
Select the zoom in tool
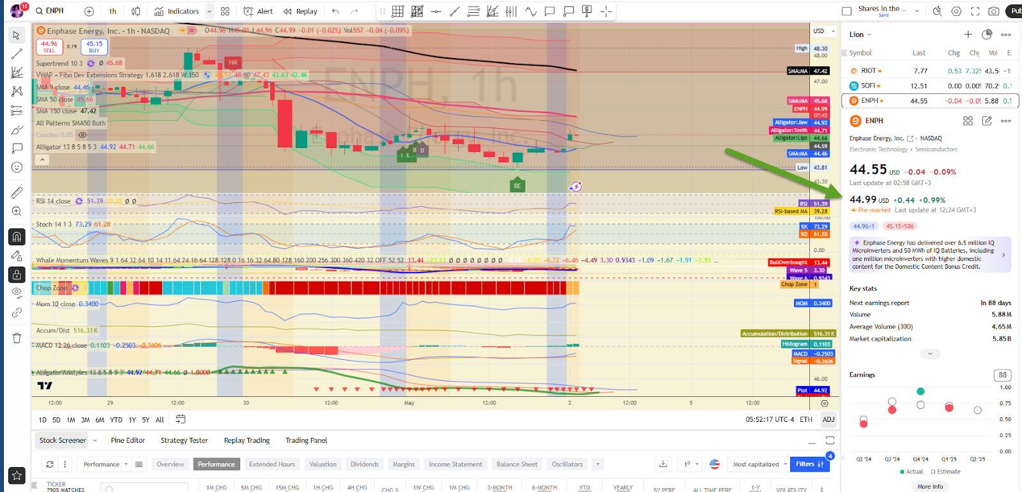(x=17, y=211)
